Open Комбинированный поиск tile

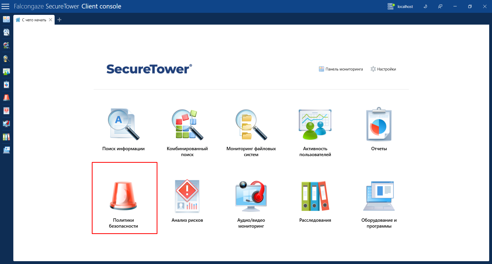(x=187, y=132)
